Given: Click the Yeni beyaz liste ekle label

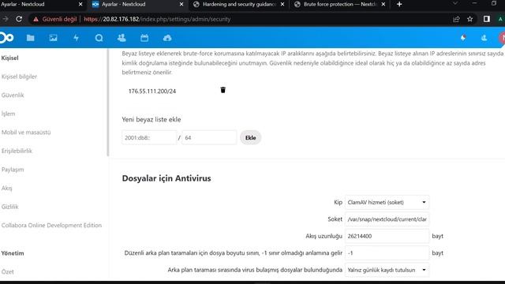Looking at the screenshot, I should (x=151, y=119).
